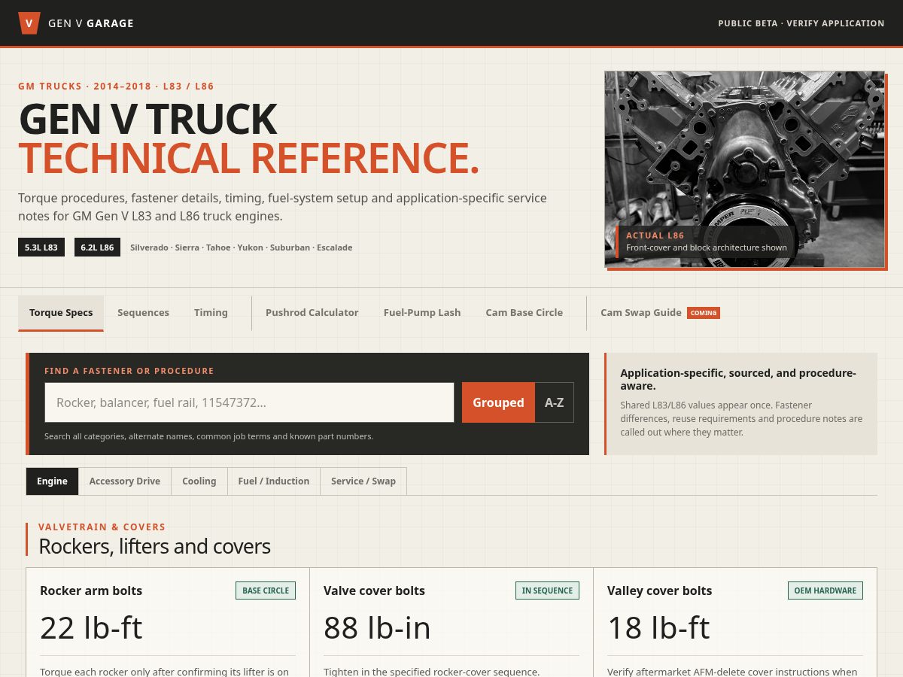Click the BASE CIRCLE badge on Rocker arm bolts
Screen dimensions: 903x677
tap(266, 590)
